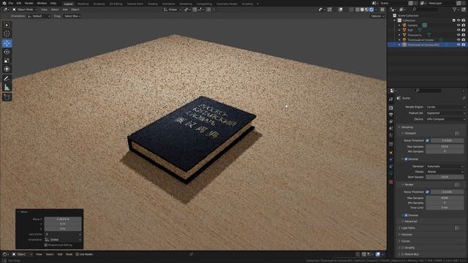This screenshot has height=263, width=468.
Task: Expand the Volumes panel
Action: pos(407,235)
